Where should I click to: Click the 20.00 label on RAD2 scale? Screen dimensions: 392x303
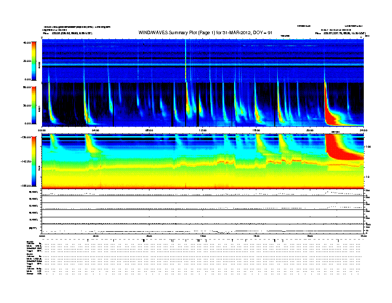(x=27, y=61)
